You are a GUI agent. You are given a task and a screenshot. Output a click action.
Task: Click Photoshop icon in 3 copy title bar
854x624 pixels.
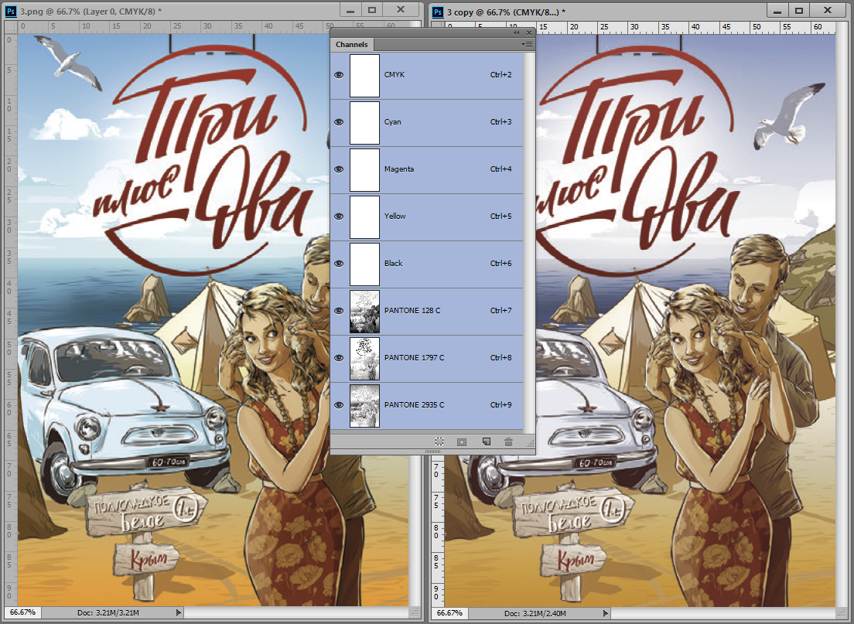pyautogui.click(x=437, y=12)
